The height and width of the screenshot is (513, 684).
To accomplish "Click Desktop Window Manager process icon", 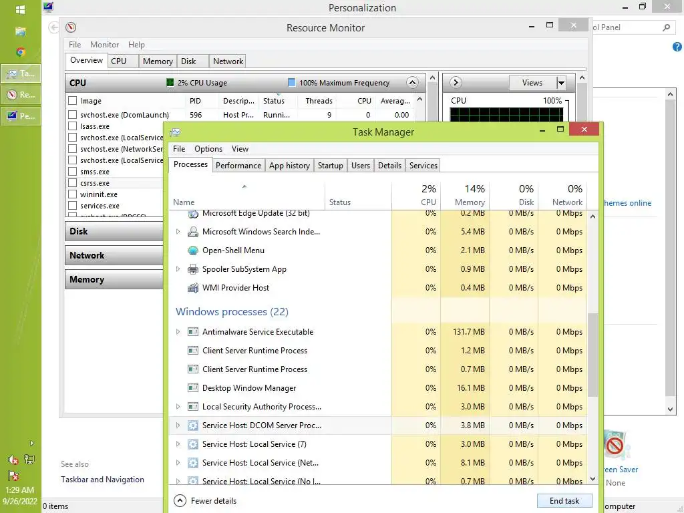I will [193, 388].
